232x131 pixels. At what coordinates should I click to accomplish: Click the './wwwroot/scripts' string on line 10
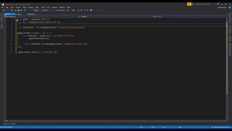tap(73, 44)
